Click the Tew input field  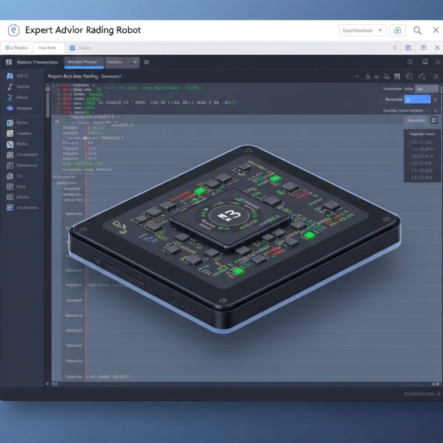click(427, 89)
